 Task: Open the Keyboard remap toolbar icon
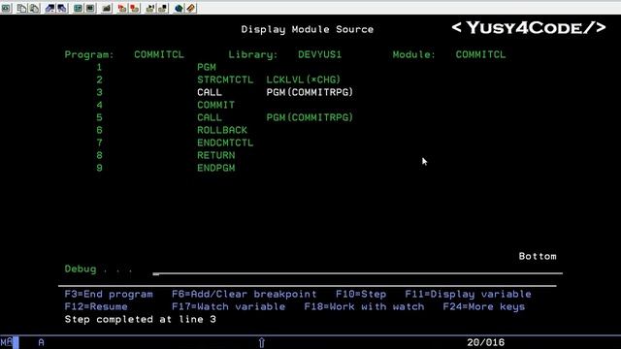point(107,8)
